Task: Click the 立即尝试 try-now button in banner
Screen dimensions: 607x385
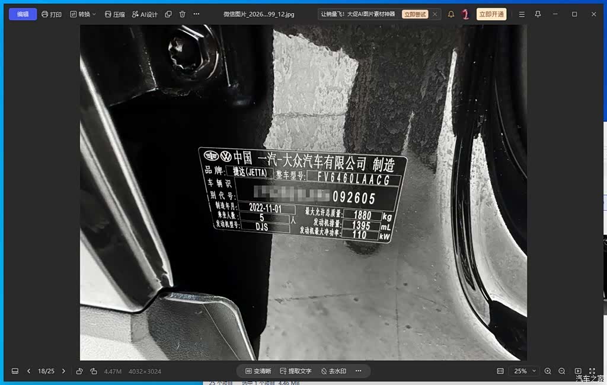Action: point(415,14)
